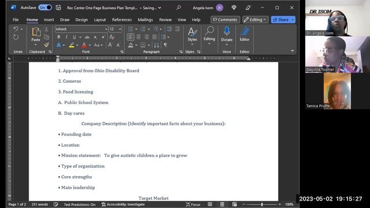Switch to the References tab
This screenshot has width=370, height=208.
122,20
